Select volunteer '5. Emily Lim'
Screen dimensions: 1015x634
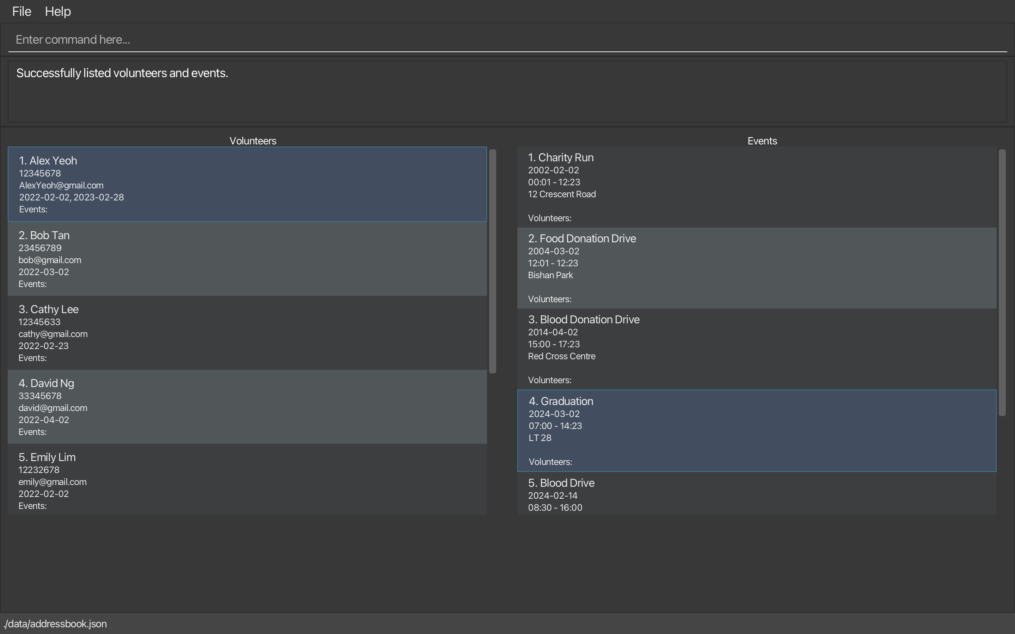tap(247, 479)
